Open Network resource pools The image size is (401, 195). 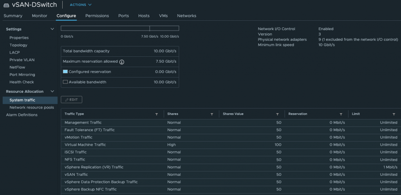tap(32, 108)
